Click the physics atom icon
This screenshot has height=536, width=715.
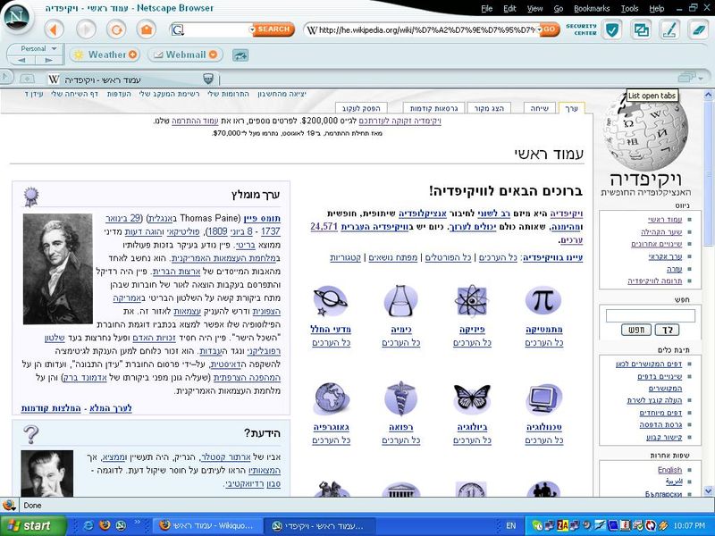(472, 301)
